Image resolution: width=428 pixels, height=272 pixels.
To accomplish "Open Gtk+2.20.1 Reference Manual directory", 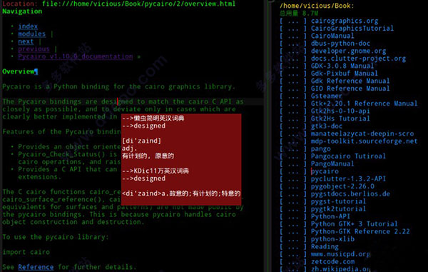I will click(x=364, y=104).
